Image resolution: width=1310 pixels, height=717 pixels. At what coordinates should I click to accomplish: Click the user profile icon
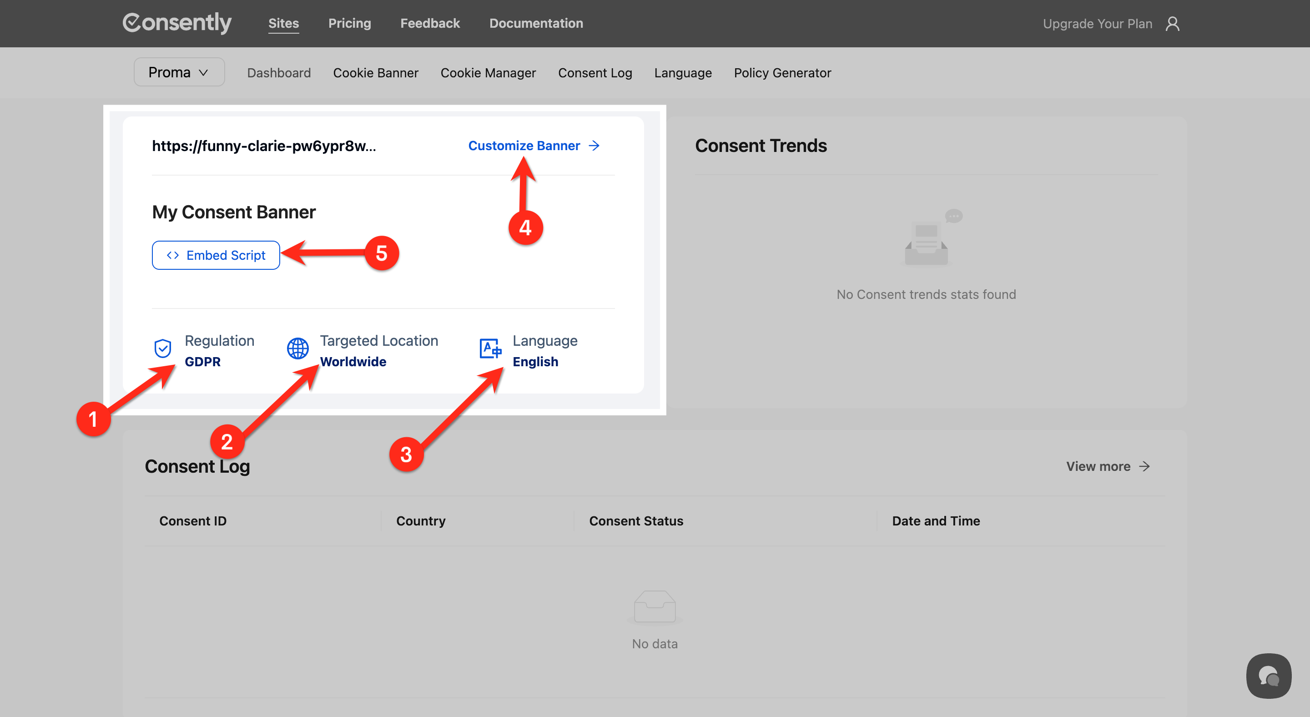(1172, 24)
